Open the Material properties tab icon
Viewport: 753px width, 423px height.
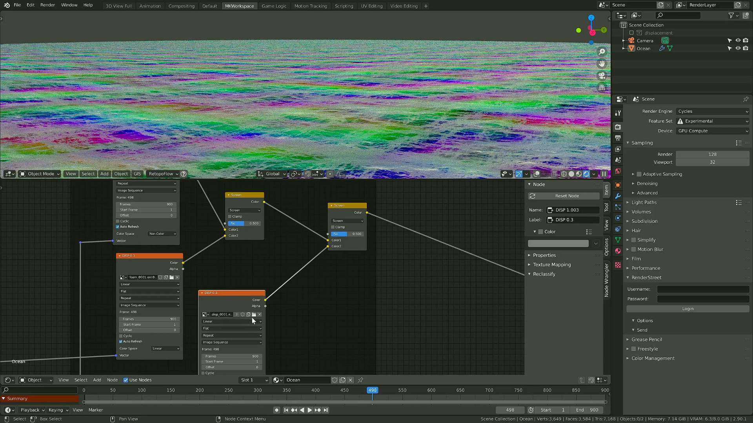coord(618,251)
